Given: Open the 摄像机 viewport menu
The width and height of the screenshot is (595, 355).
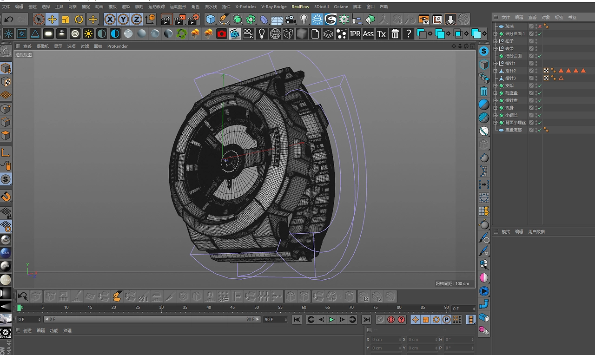Looking at the screenshot, I should pos(42,46).
